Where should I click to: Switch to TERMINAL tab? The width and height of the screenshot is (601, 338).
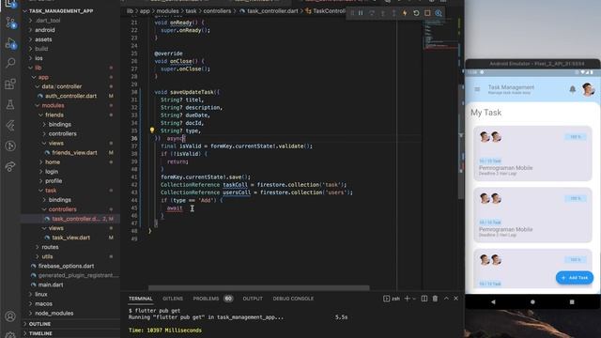click(x=140, y=299)
